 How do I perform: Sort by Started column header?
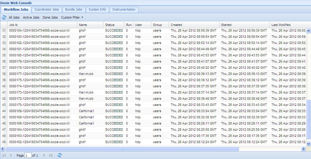tap(244, 25)
